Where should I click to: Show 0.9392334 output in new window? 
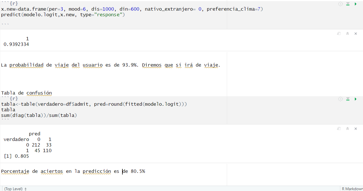pyautogui.click(x=339, y=34)
